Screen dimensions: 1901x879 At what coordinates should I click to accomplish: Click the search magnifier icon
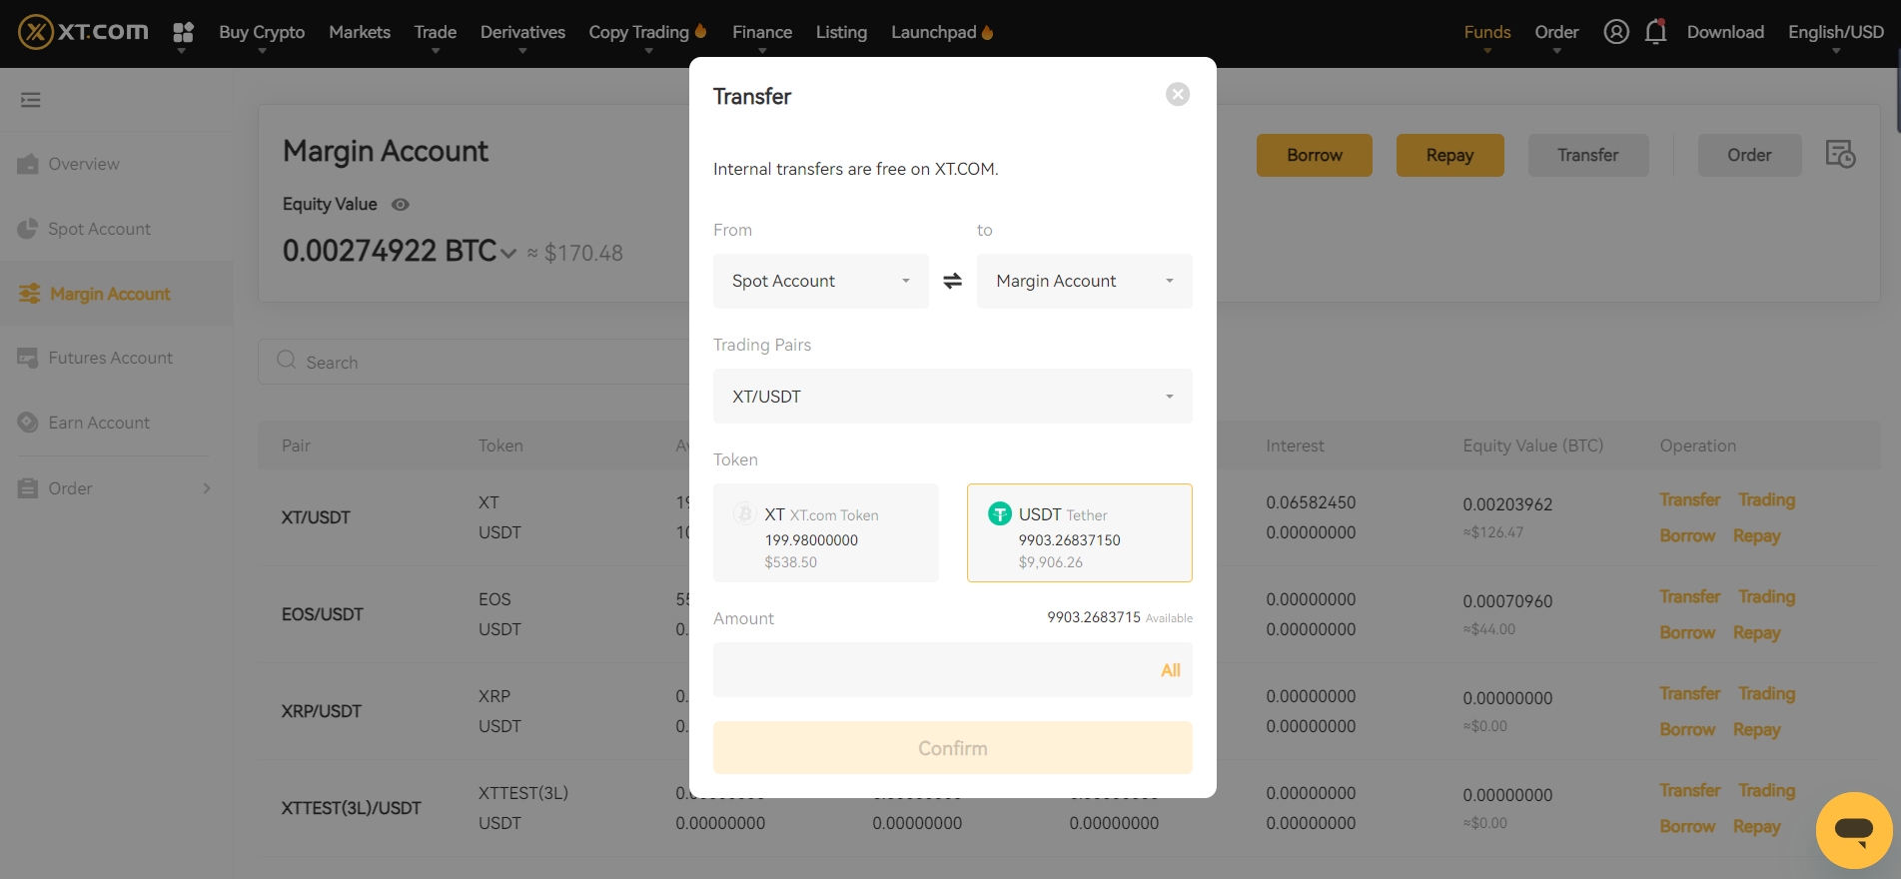coord(287,361)
